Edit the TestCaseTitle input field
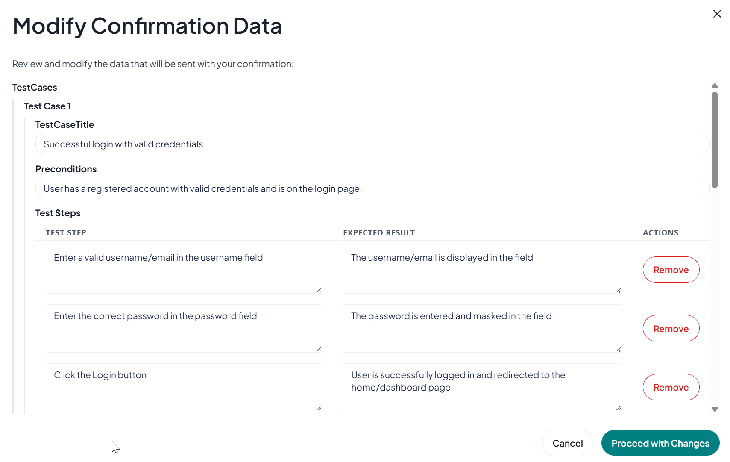 372,144
